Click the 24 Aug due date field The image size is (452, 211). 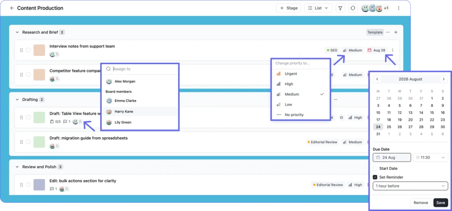pyautogui.click(x=392, y=157)
